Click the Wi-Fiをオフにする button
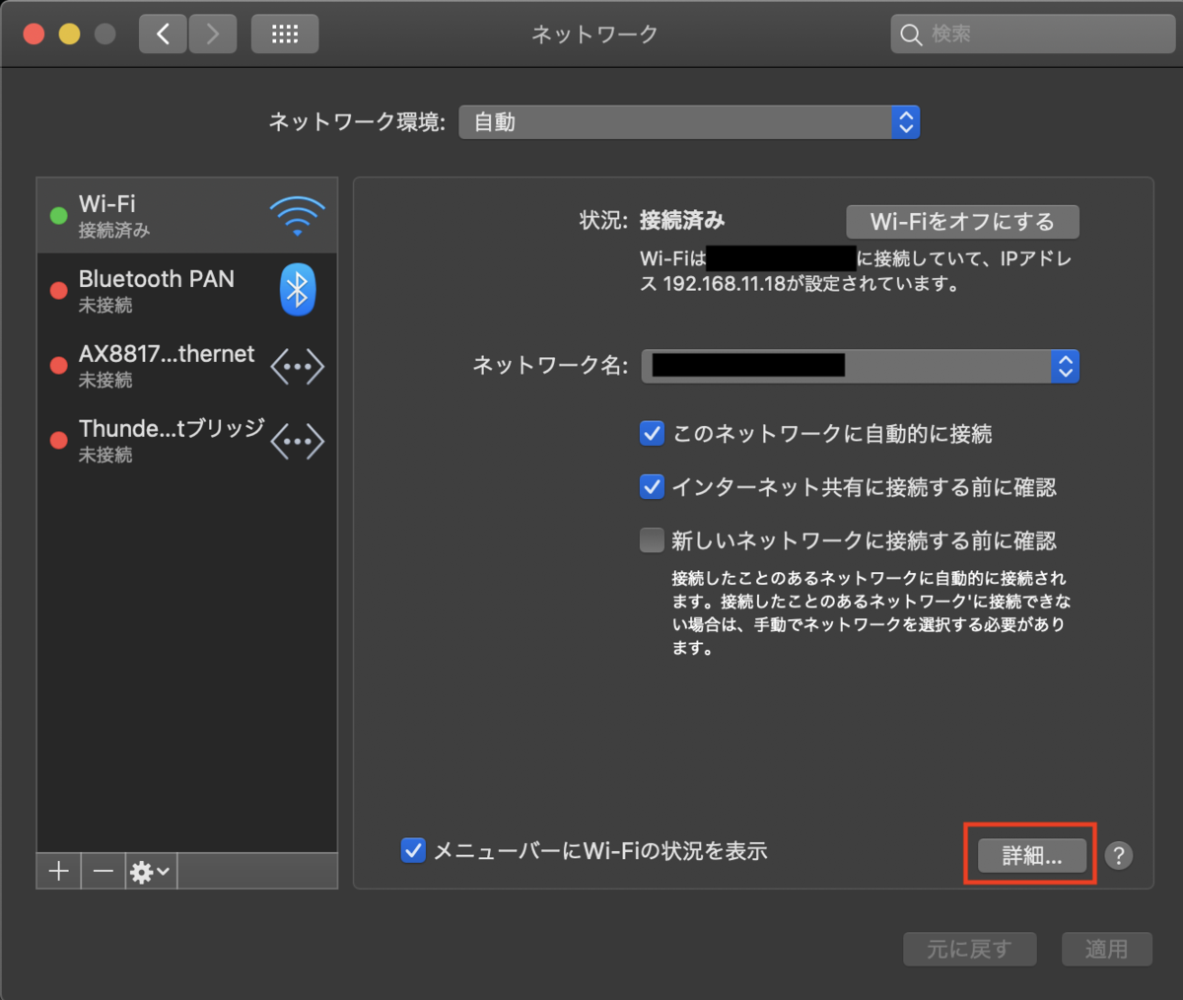This screenshot has width=1183, height=1000. point(962,222)
